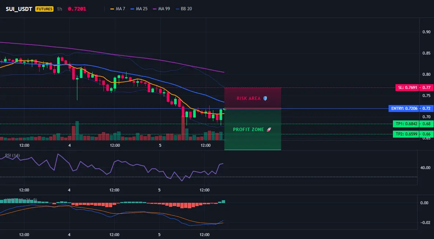Click the SL: 0.7691 stop-loss label
Viewport: 434px width, 239px height.
[x=407, y=87]
